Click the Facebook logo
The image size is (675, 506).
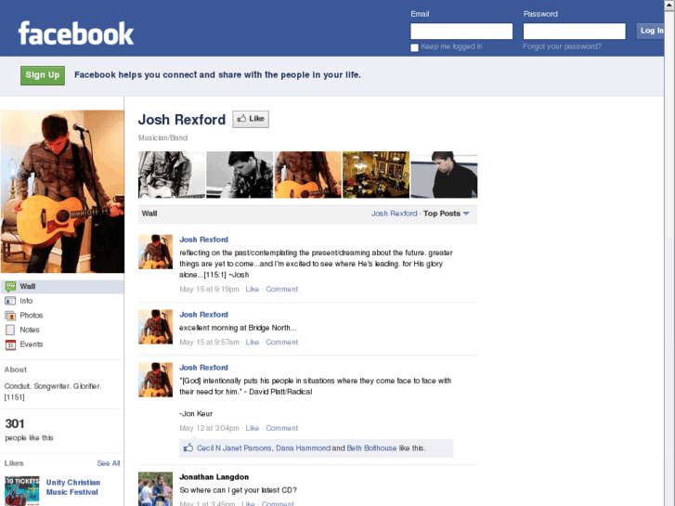(x=76, y=33)
